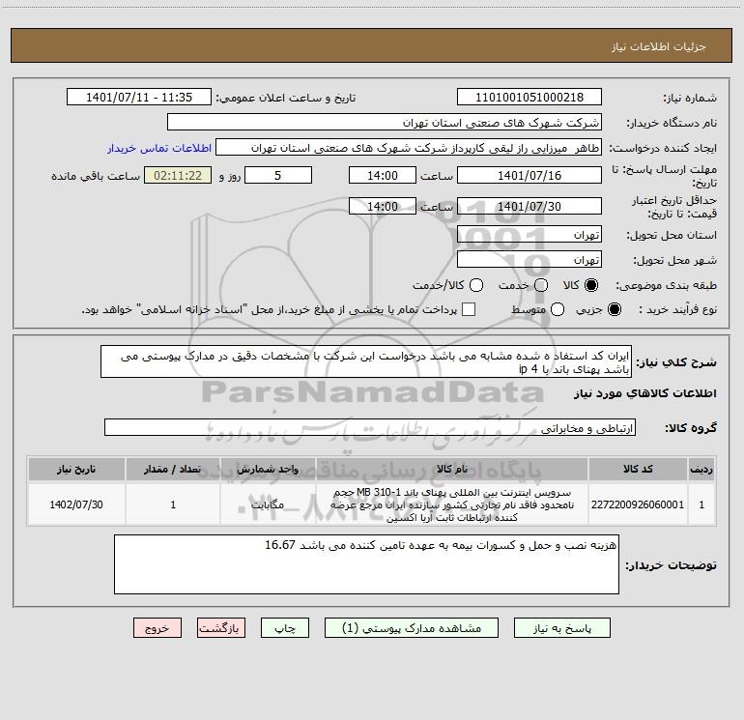
Task: Click the remaining time 02:11:22 field
Action: click(x=178, y=176)
